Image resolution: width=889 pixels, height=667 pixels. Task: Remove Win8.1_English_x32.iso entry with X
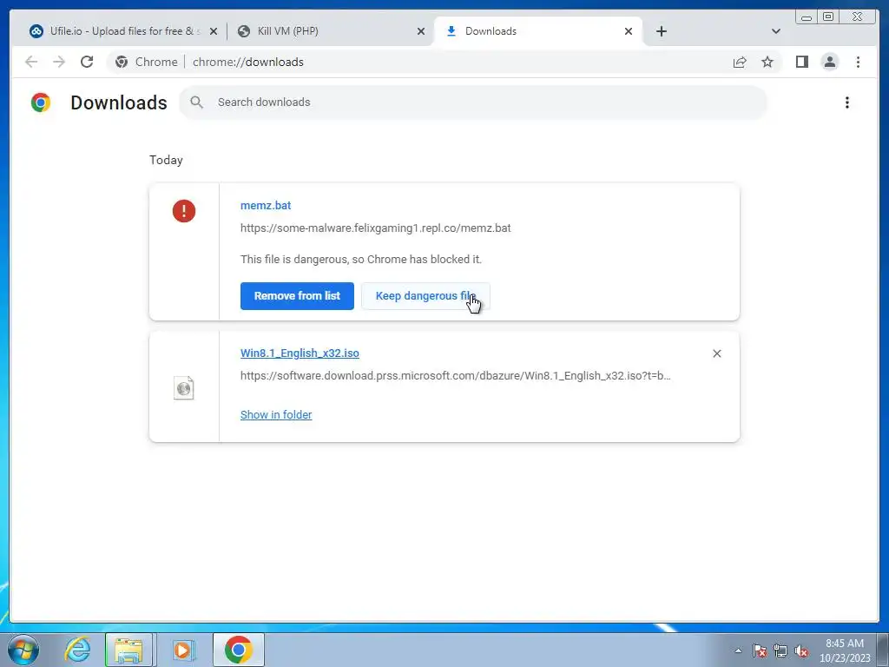click(716, 353)
